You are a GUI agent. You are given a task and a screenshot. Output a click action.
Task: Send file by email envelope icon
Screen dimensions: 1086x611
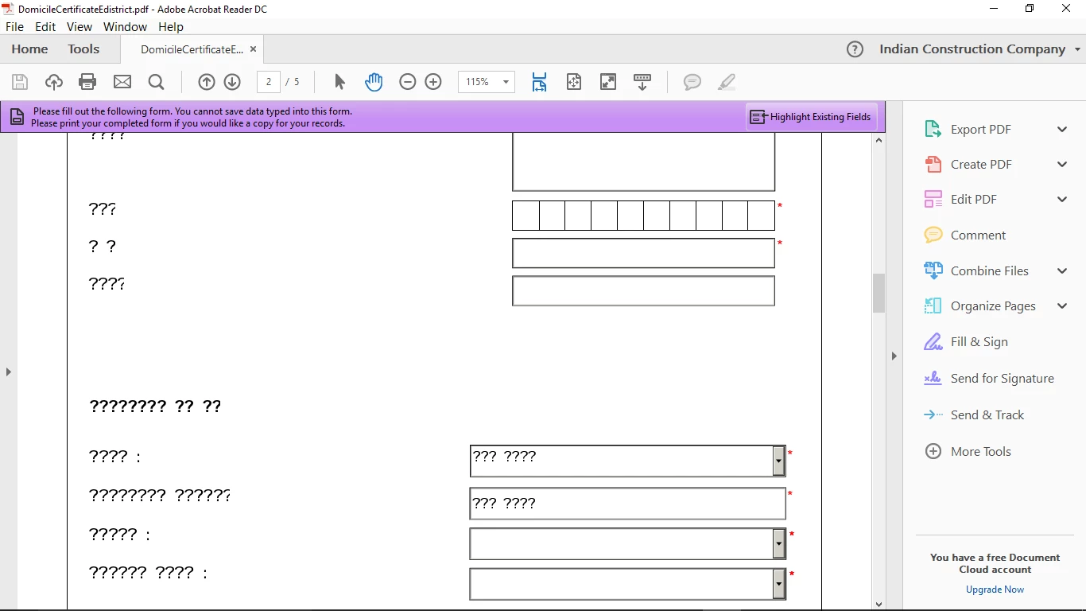pyautogui.click(x=122, y=82)
